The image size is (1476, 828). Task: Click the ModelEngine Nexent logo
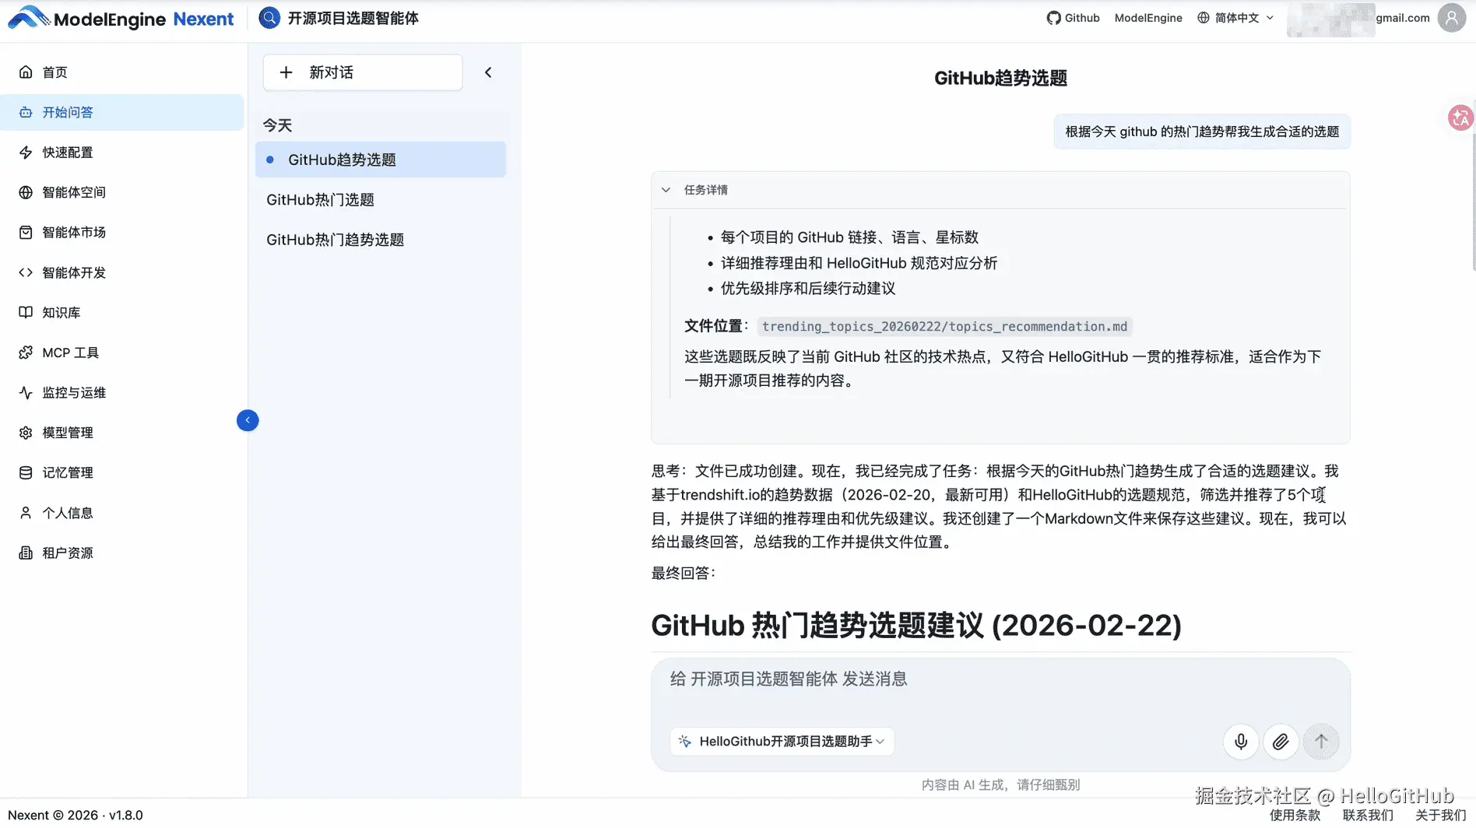point(121,19)
